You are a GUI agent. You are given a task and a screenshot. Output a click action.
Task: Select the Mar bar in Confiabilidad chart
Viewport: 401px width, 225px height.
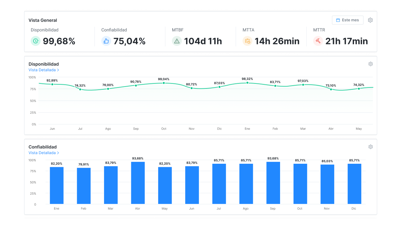(x=111, y=185)
